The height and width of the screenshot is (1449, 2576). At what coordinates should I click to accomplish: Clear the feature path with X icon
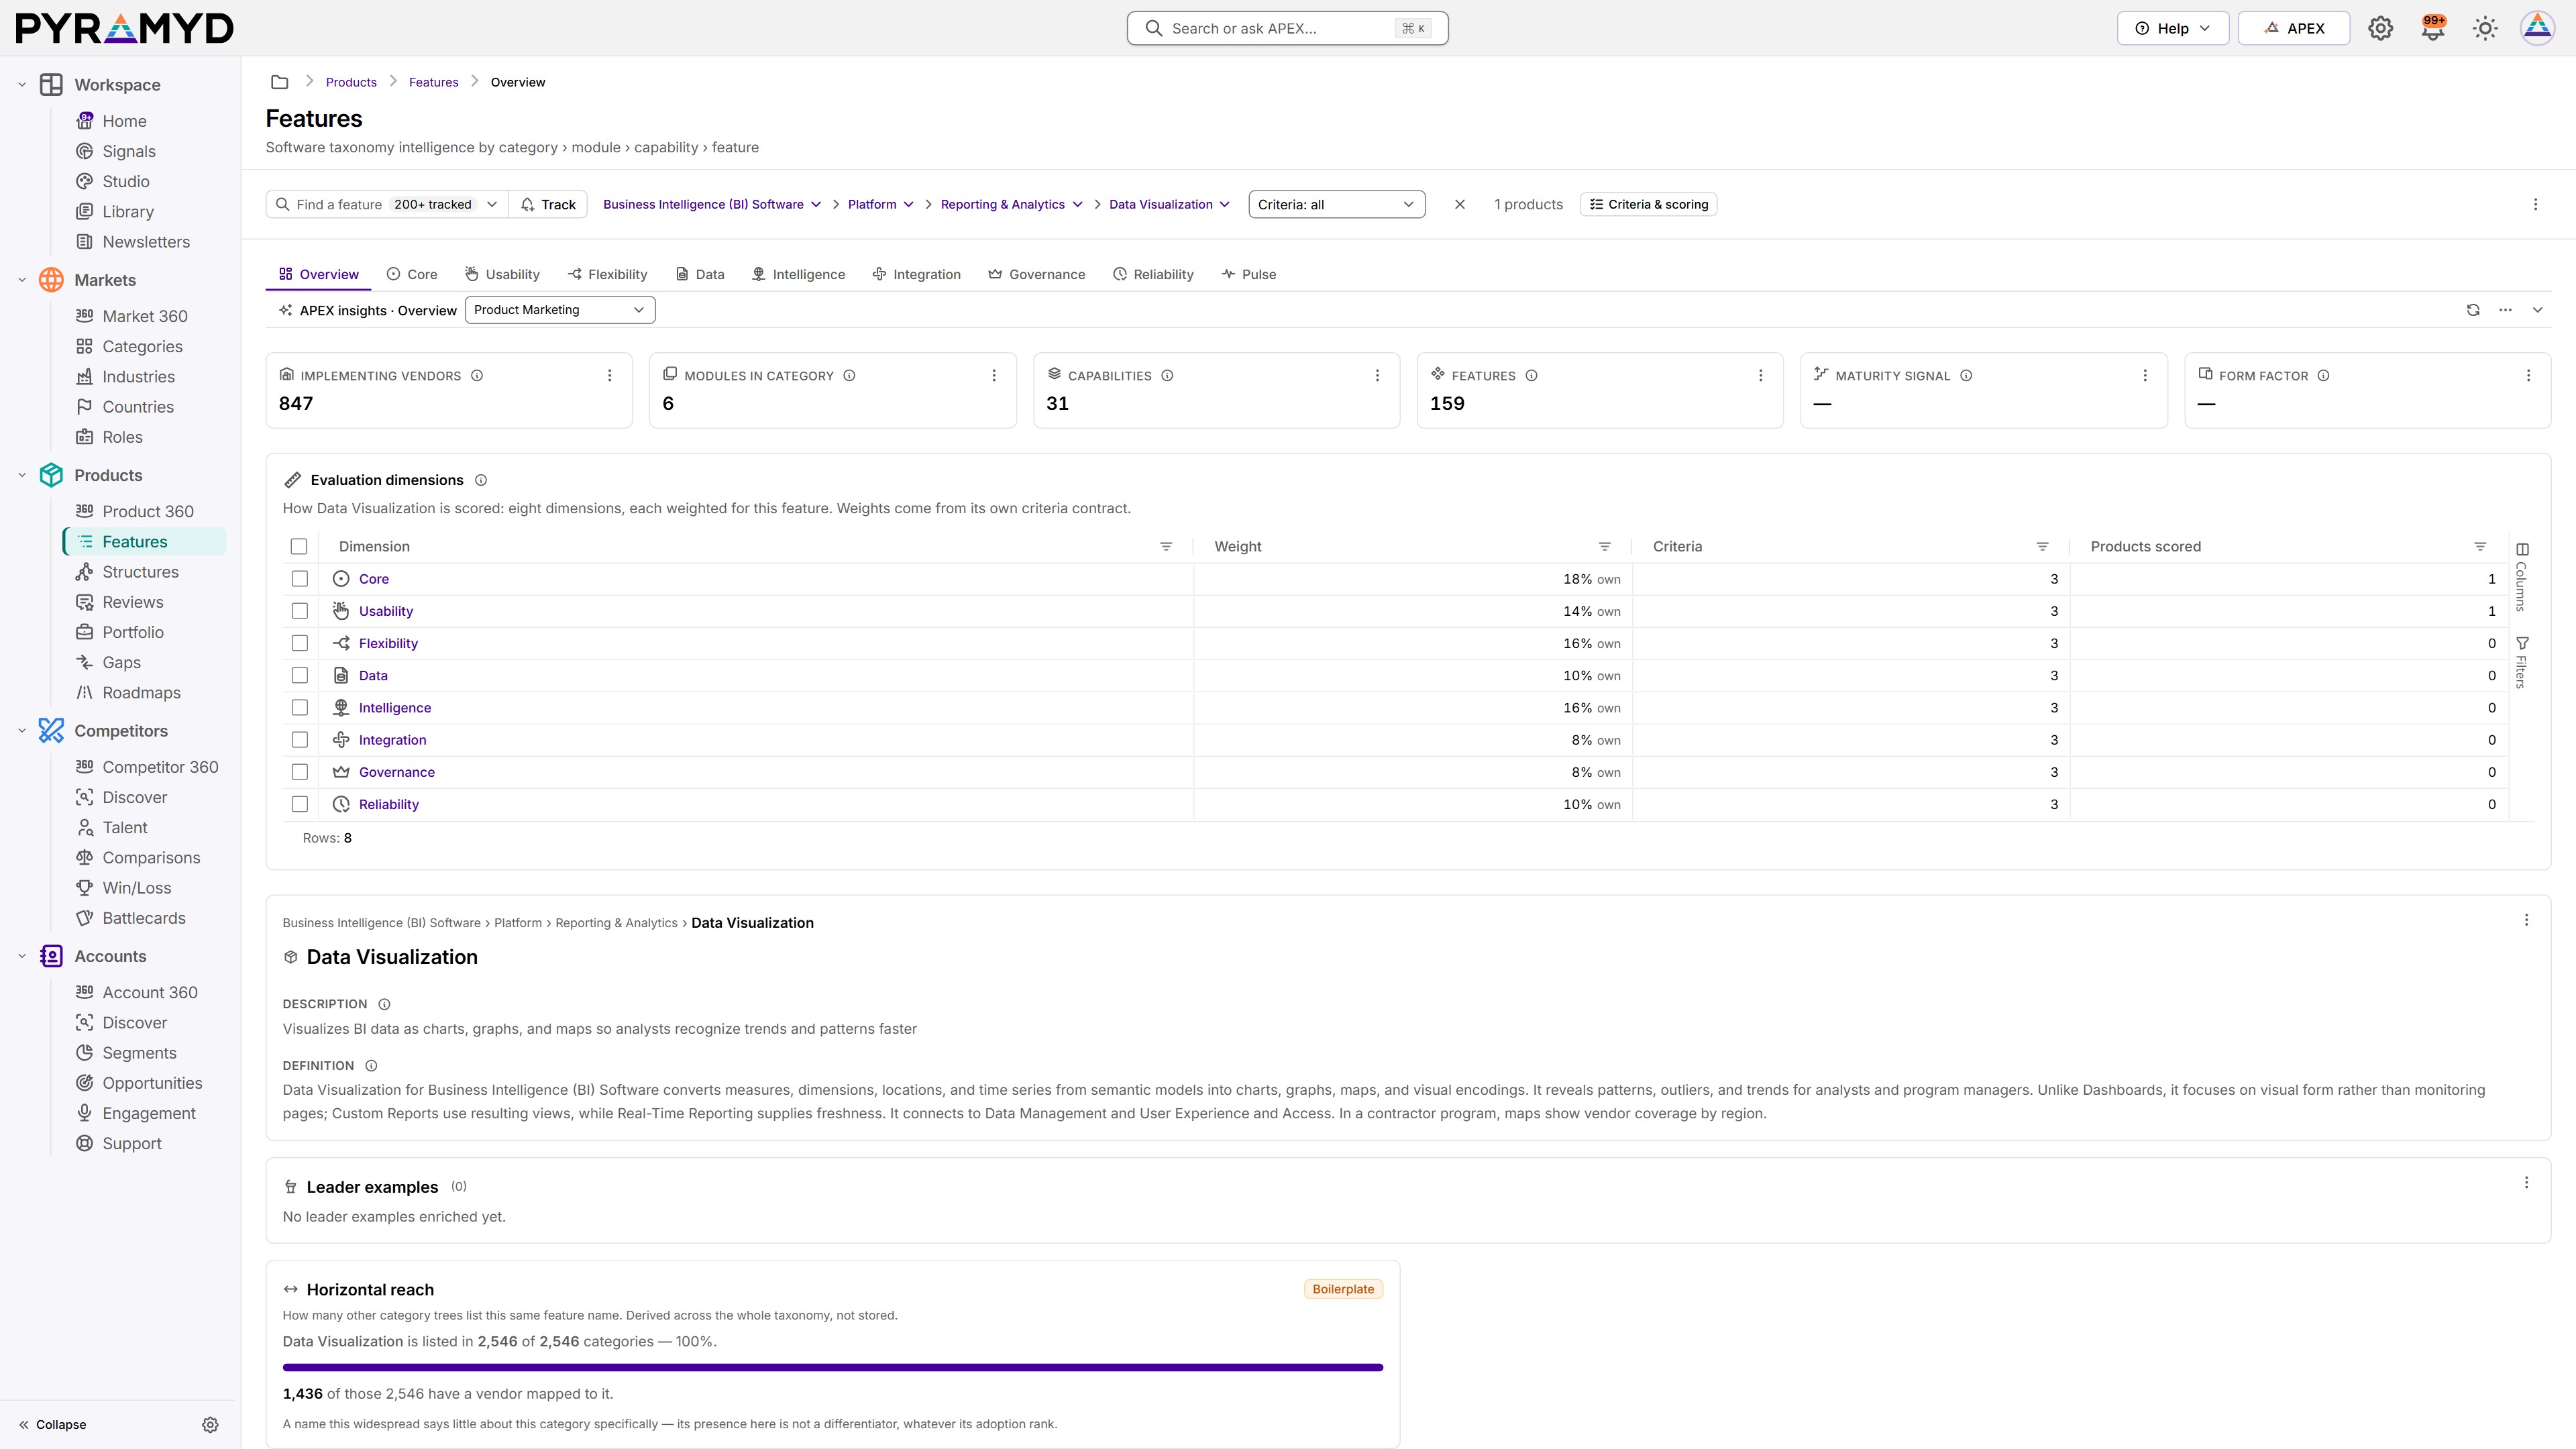pos(1459,204)
